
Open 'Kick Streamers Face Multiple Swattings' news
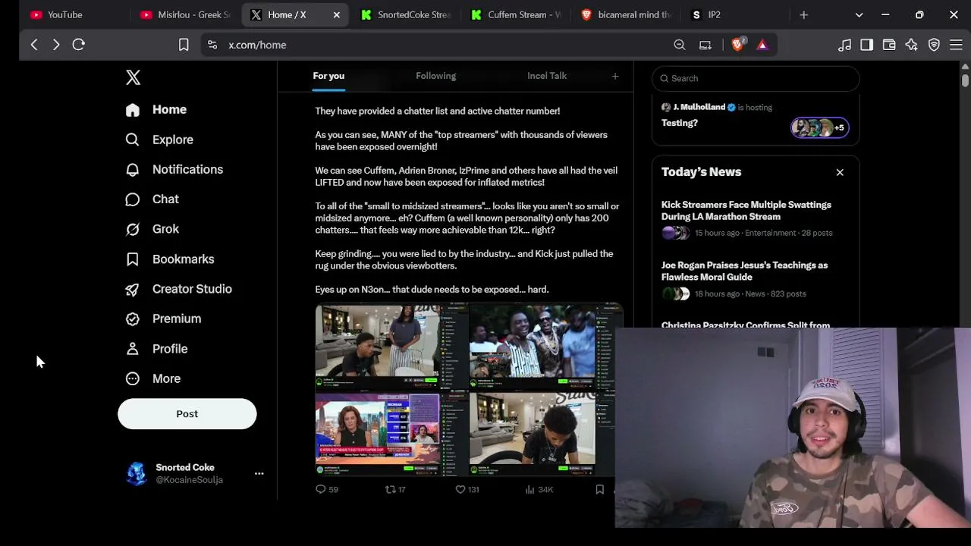[x=746, y=211]
